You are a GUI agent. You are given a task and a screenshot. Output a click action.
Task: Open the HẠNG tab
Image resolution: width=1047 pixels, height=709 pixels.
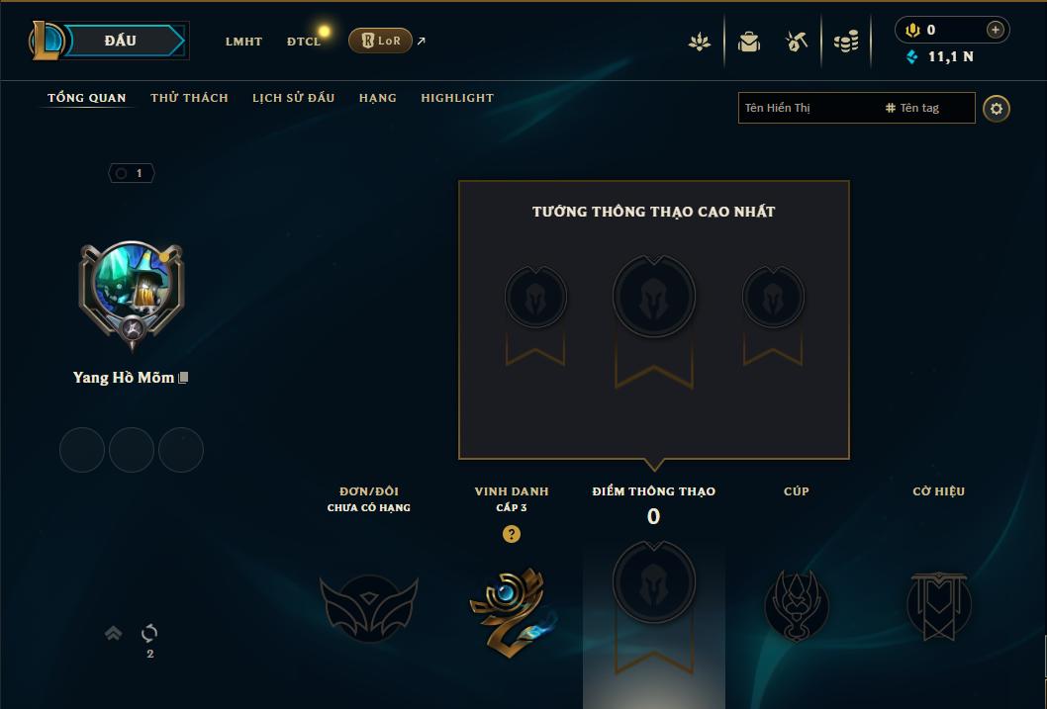(x=378, y=98)
